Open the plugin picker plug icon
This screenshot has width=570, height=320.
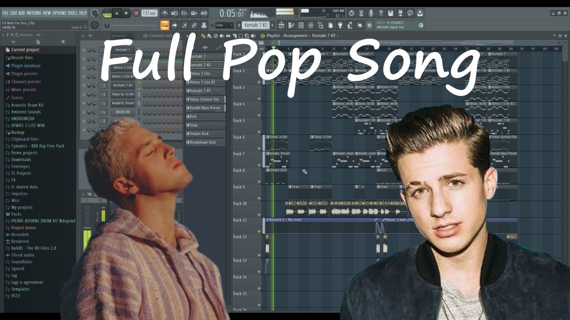pyautogui.click(x=340, y=25)
